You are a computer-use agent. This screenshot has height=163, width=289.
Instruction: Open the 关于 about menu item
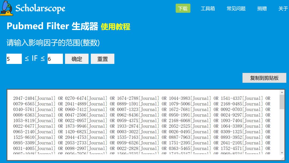pos(283,9)
